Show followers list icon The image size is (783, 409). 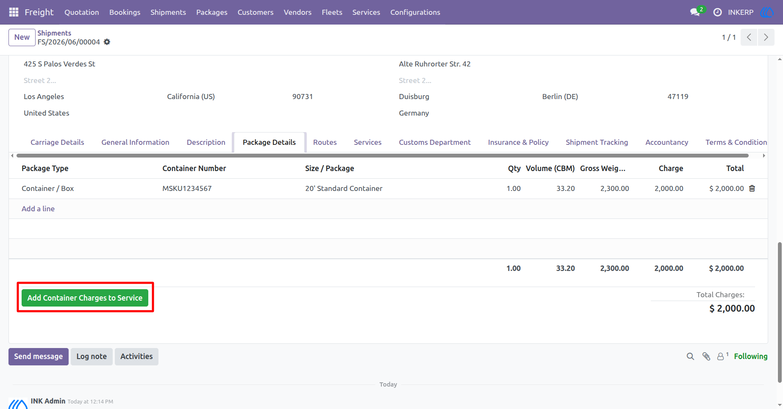[722, 356]
